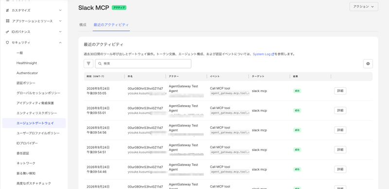Open 認証ポリシー in sidebar
This screenshot has width=389, height=189.
[26, 83]
